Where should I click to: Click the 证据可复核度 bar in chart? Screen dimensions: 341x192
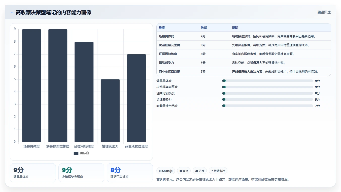84,92
